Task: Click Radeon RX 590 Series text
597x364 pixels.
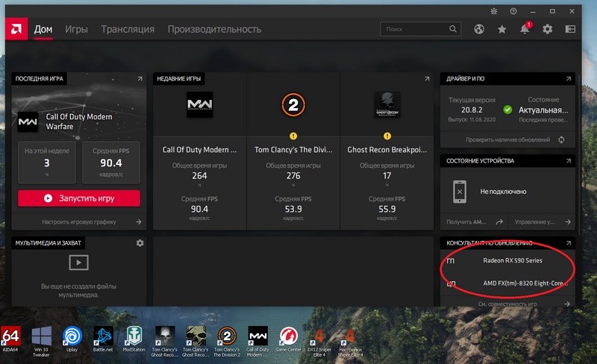Action: click(513, 260)
